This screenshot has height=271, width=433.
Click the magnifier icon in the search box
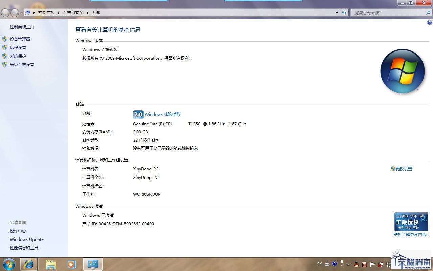[x=428, y=13]
